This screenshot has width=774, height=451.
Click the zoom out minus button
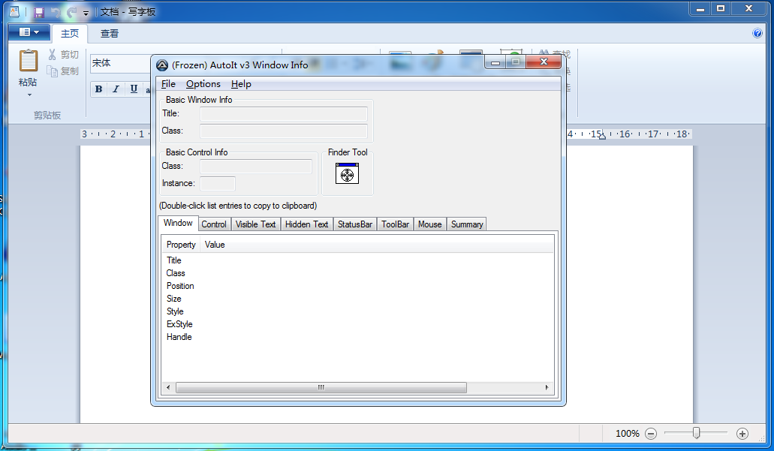(x=651, y=434)
